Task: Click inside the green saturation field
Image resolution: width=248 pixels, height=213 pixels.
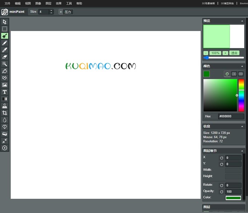Action: point(220,95)
